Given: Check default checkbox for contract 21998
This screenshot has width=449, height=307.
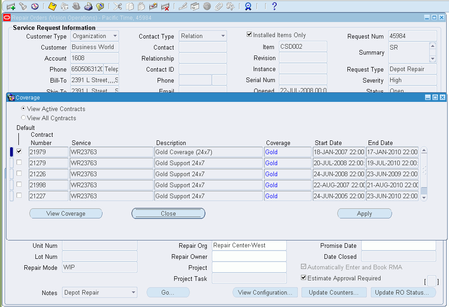Looking at the screenshot, I should click(19, 184).
